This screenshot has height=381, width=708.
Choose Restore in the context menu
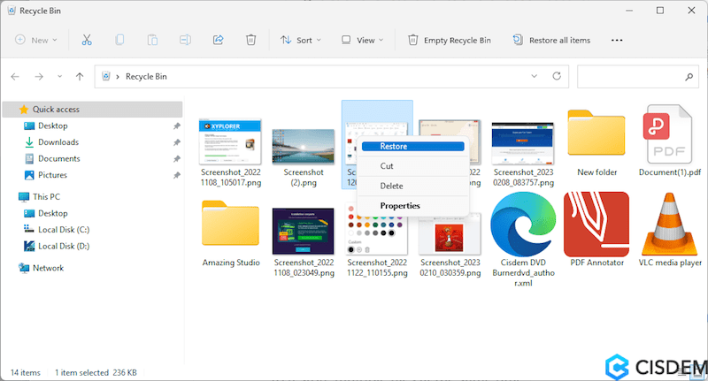pos(412,147)
